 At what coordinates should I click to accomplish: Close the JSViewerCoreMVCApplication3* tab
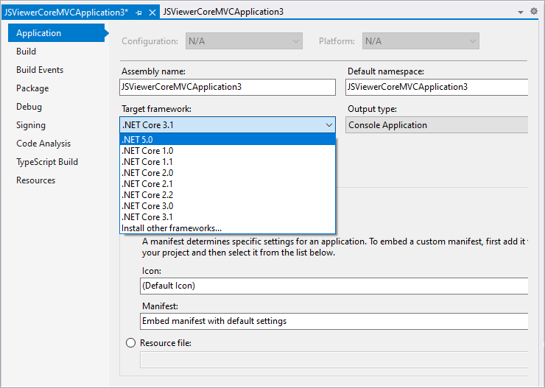pyautogui.click(x=152, y=13)
